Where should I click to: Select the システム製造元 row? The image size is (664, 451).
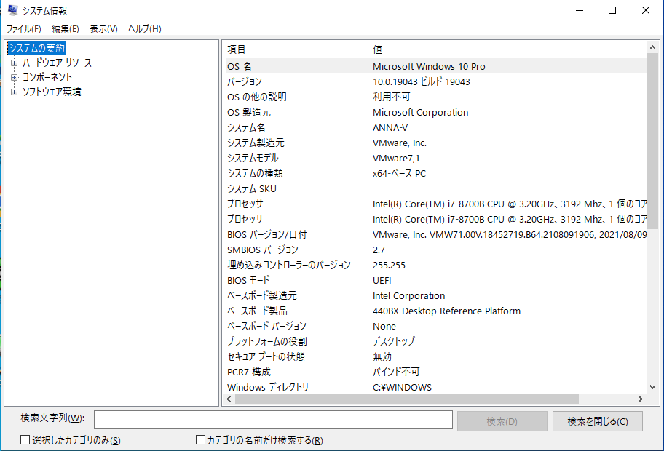pyautogui.click(x=435, y=143)
